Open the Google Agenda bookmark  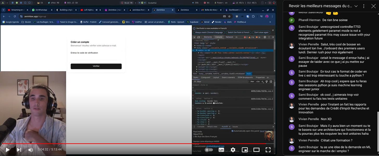tap(10, 22)
